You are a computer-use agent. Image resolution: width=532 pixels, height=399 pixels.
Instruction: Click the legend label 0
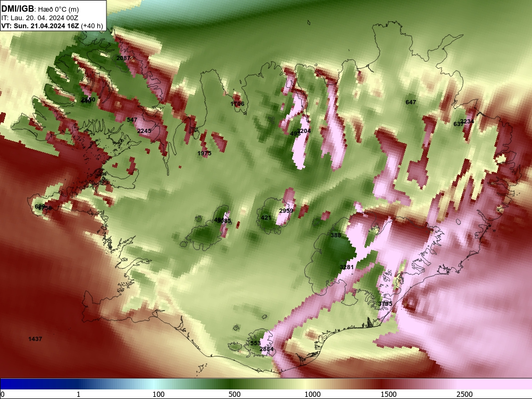click(3, 394)
